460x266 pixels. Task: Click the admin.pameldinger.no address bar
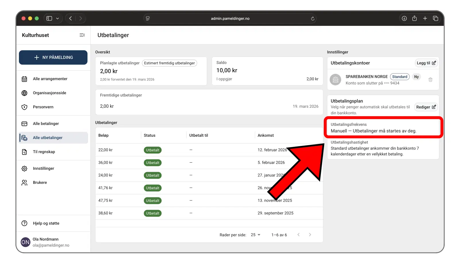[230, 19]
